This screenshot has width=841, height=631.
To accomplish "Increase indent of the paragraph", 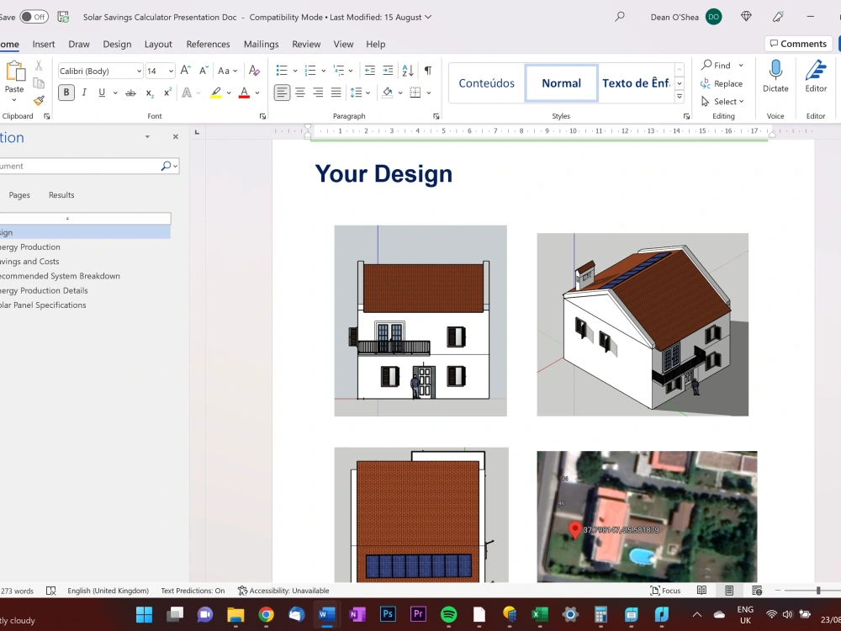I will pyautogui.click(x=388, y=71).
